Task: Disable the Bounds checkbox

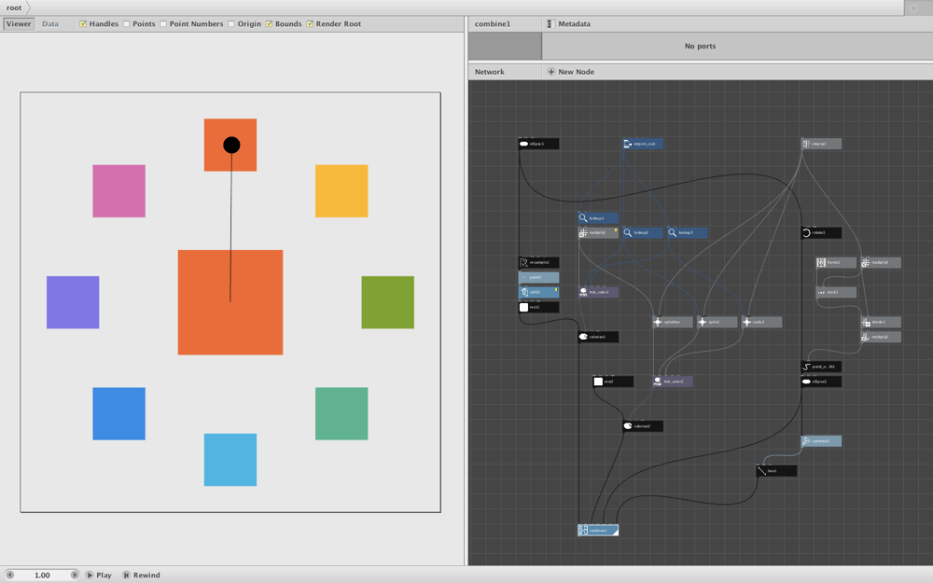Action: pos(269,24)
